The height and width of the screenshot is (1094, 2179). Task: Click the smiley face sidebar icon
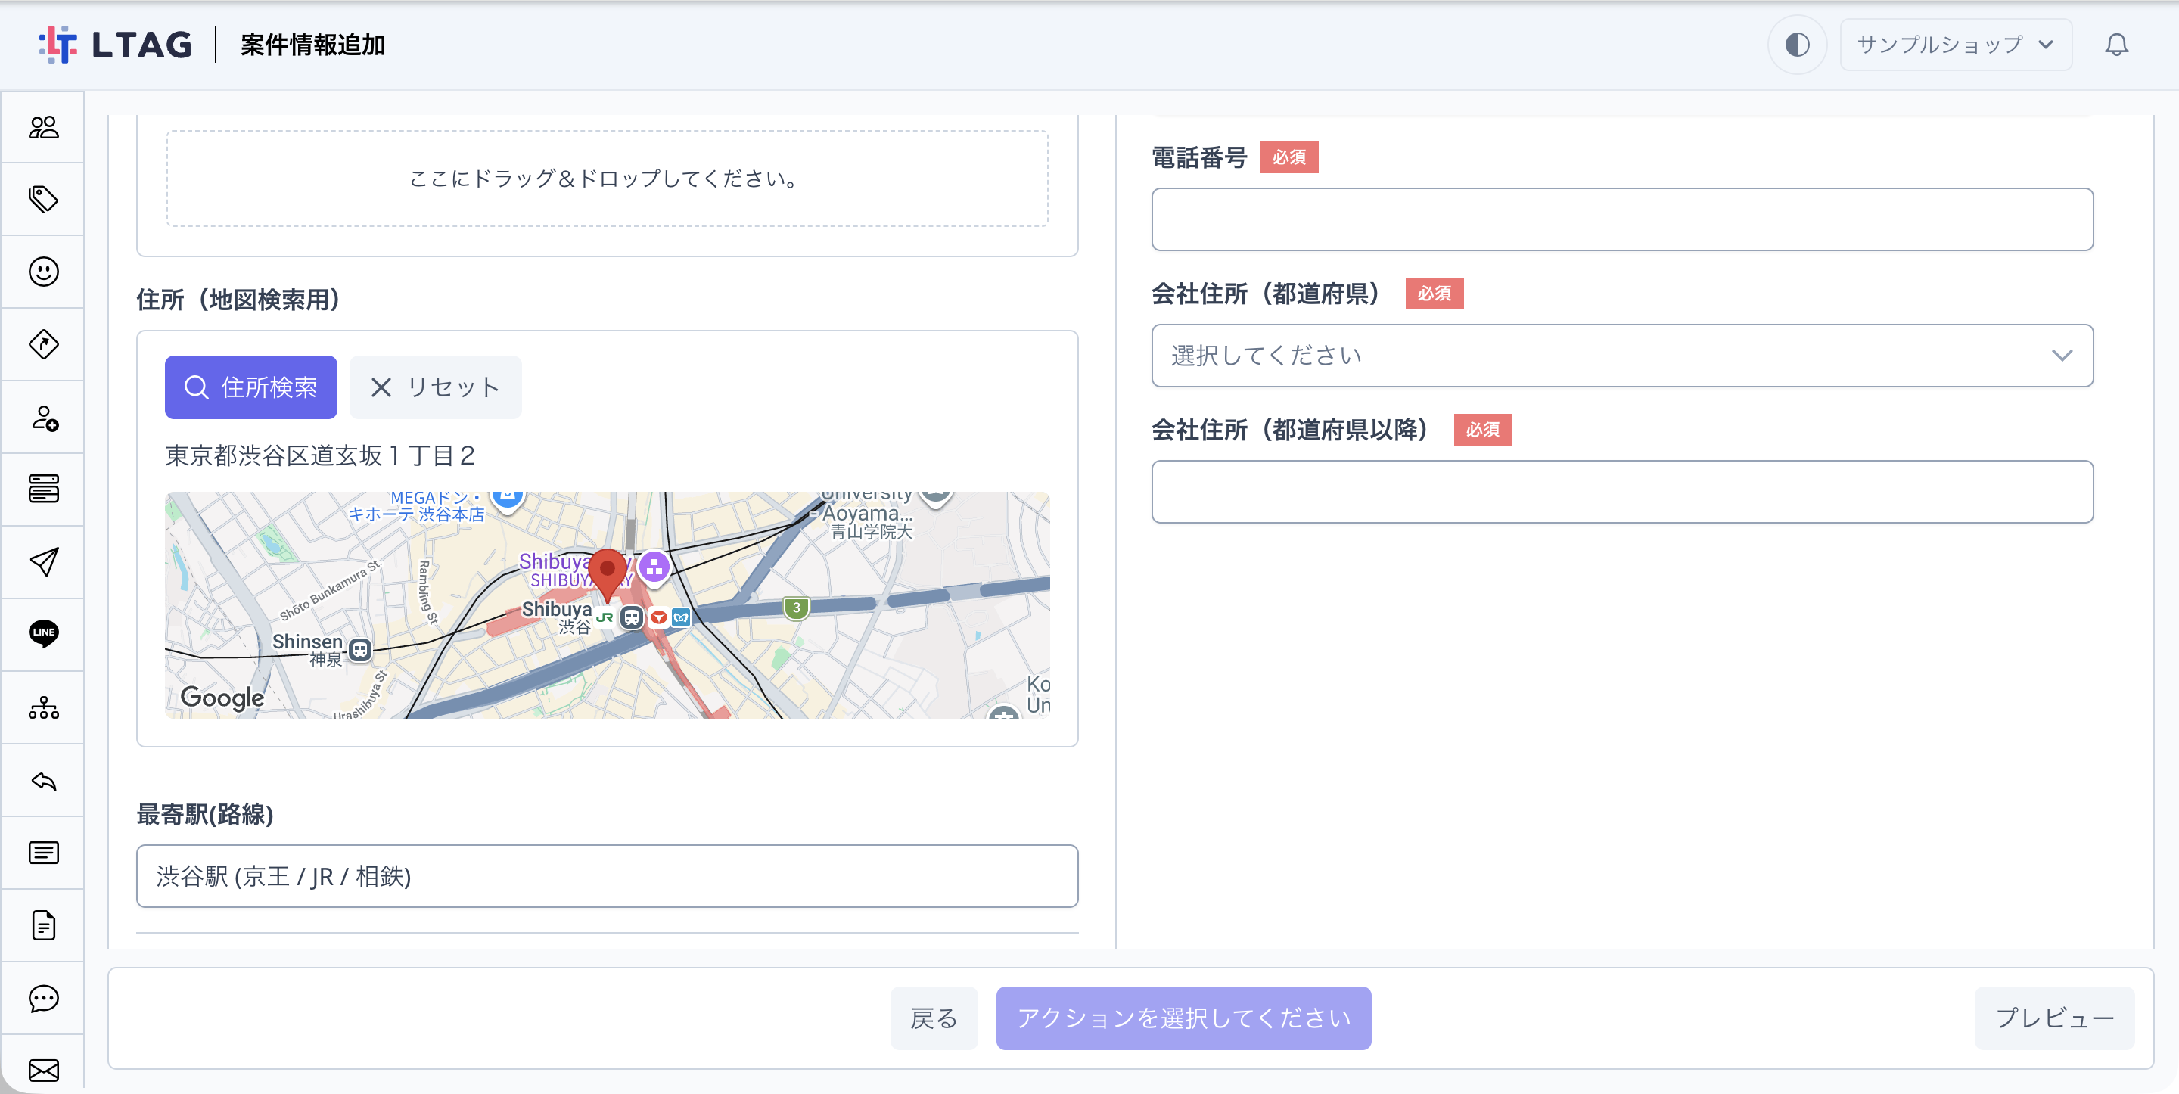click(43, 272)
